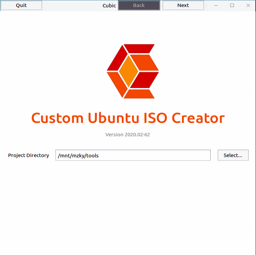256x255 pixels.
Task: Click the Project Directory label
Action: tap(28, 155)
